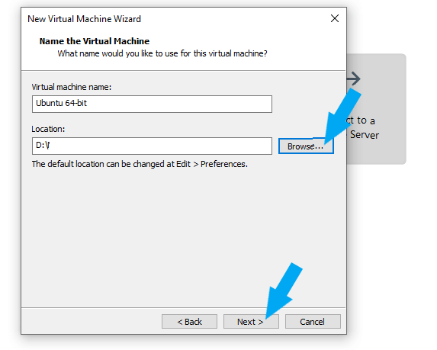Click the 'What name would you like' subtitle
This screenshot has width=437, height=350.
click(x=162, y=53)
